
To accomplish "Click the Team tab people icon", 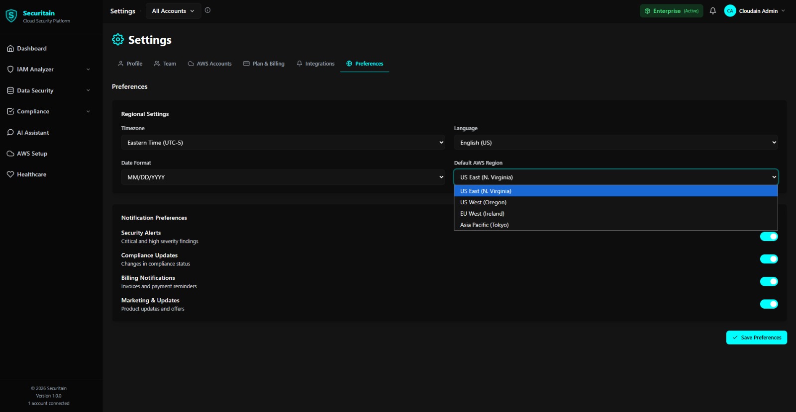I will tap(157, 64).
